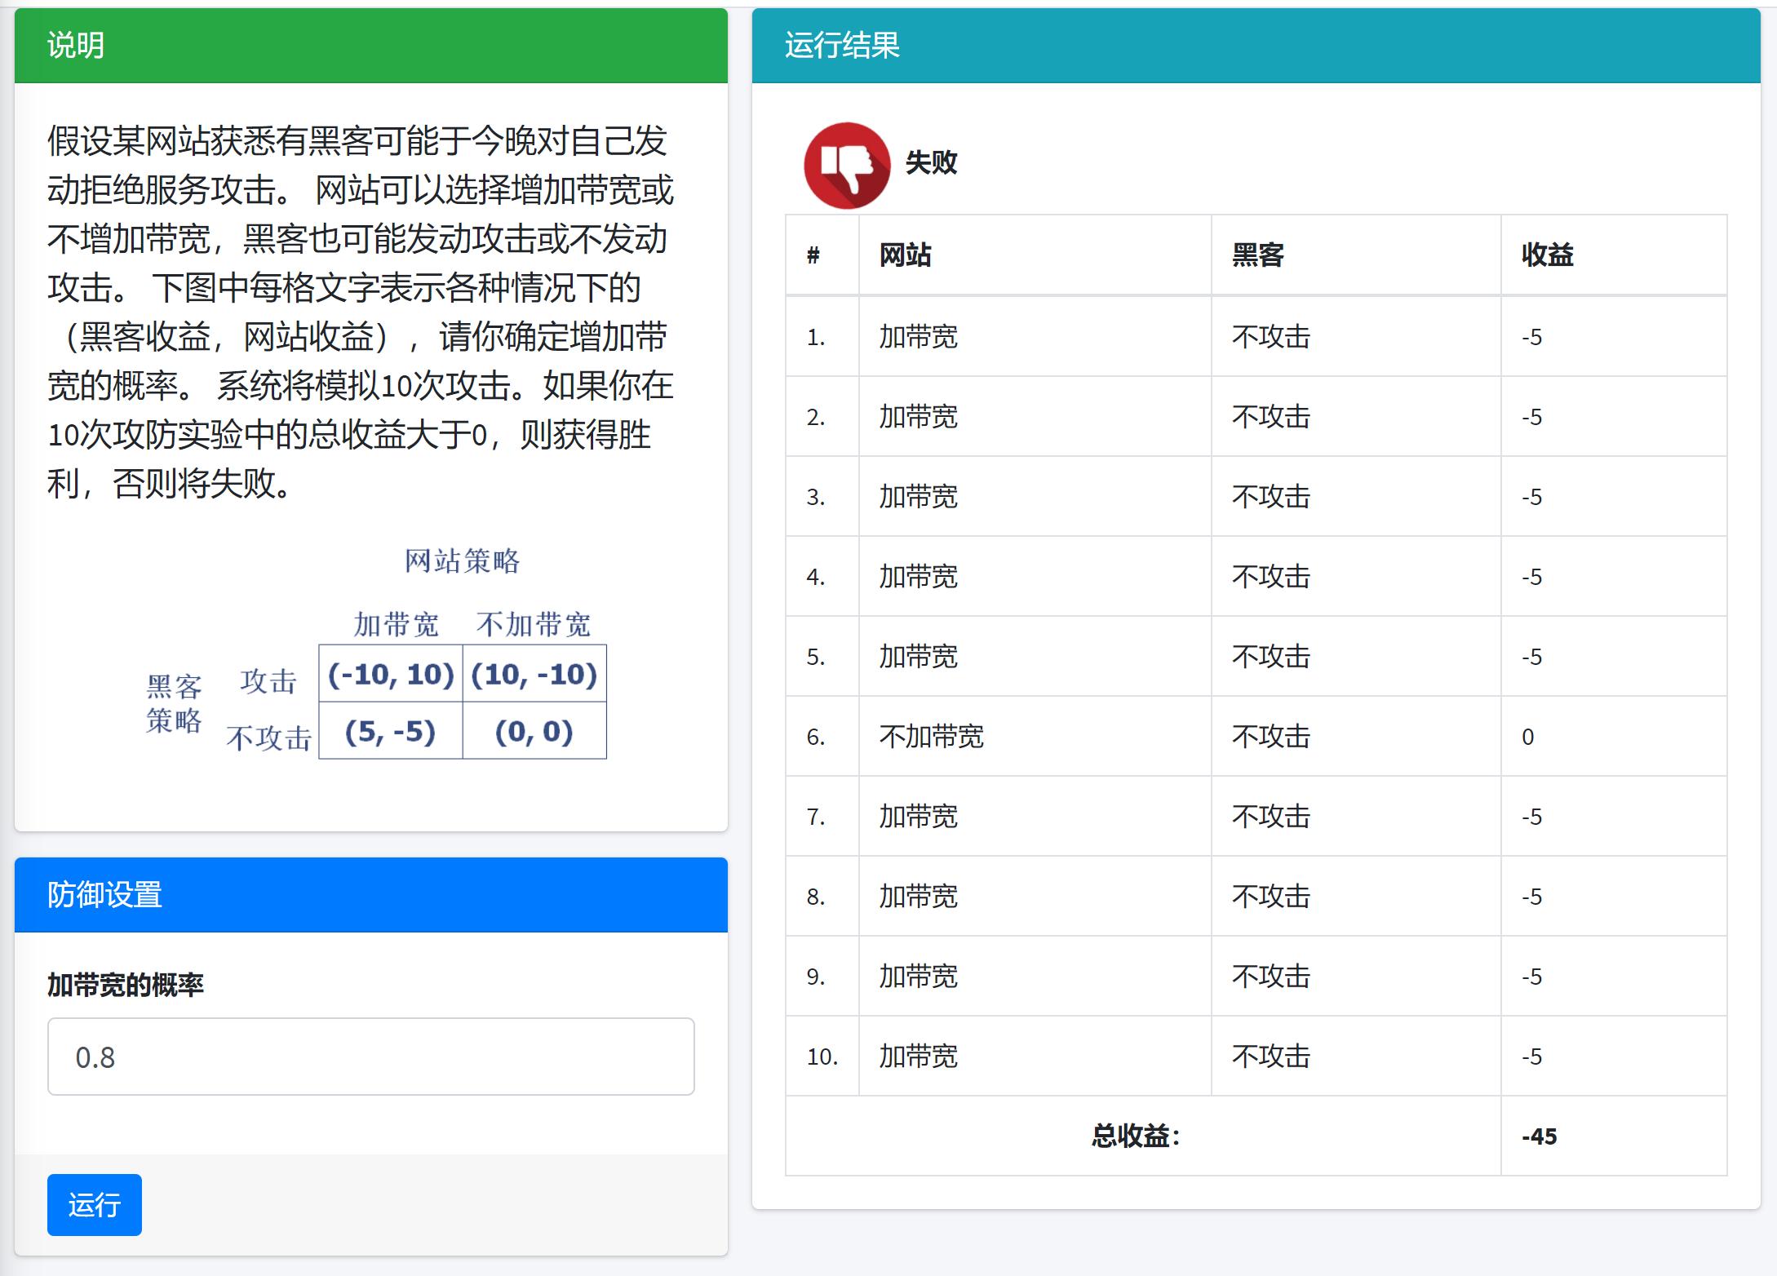Image resolution: width=1777 pixels, height=1276 pixels.
Task: Click the 运行 button to run simulation
Action: 94,1204
